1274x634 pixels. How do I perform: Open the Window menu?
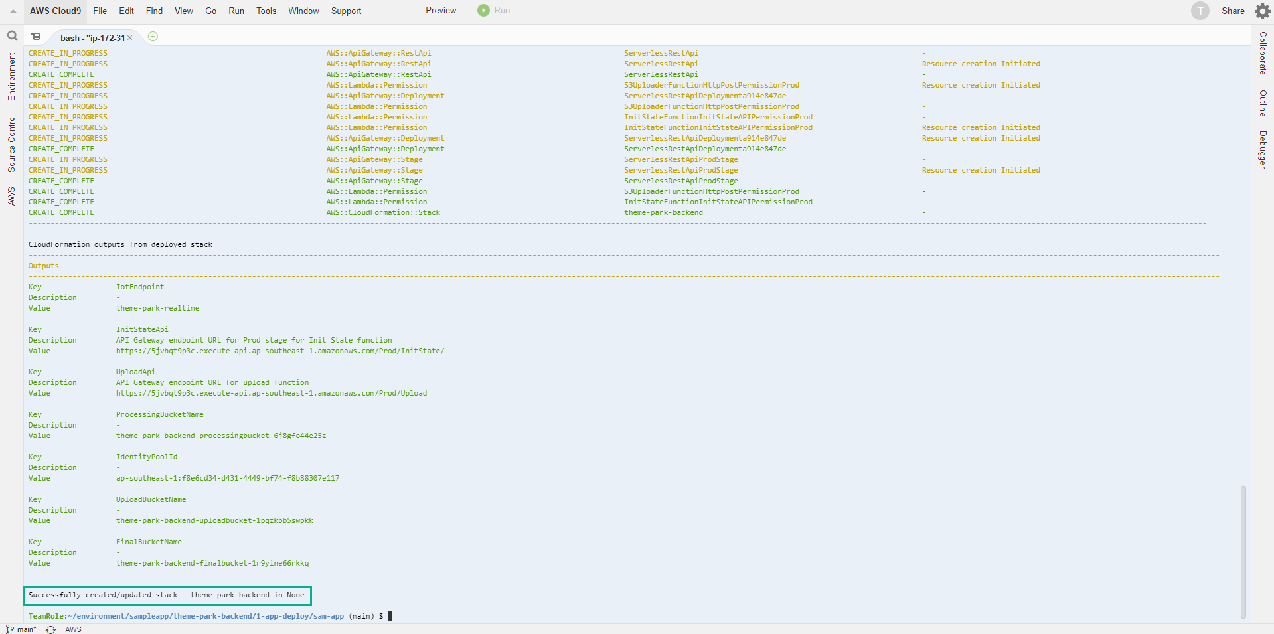coord(303,11)
